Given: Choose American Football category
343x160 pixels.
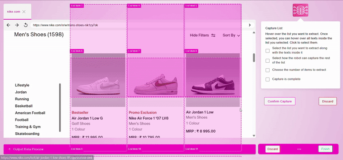Looking at the screenshot, I should 30,113.
